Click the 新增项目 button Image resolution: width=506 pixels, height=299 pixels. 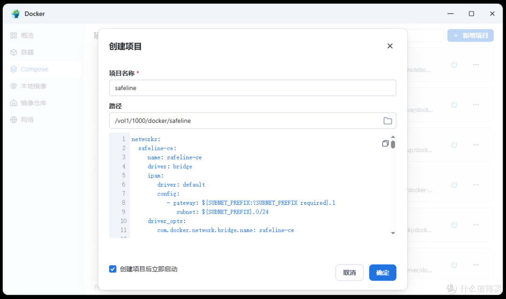point(470,36)
